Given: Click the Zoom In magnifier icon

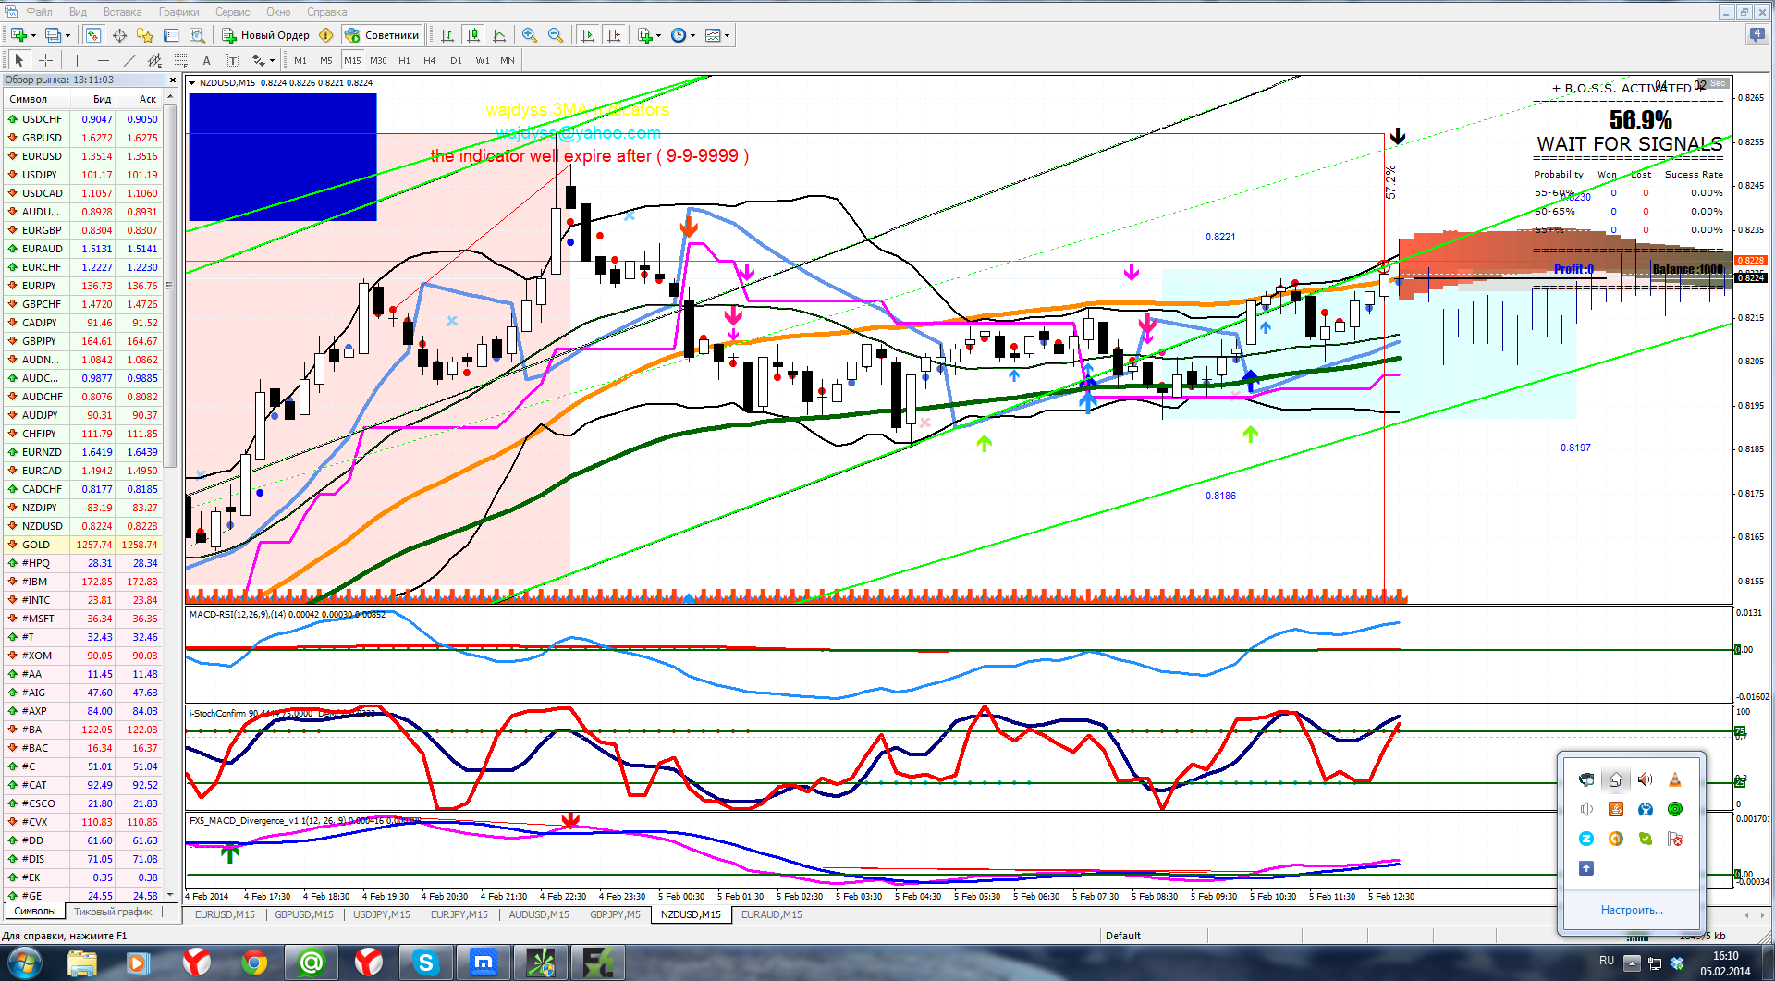Looking at the screenshot, I should coord(530,35).
